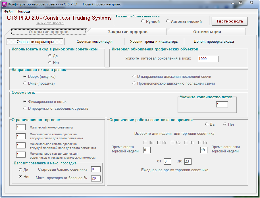
Task: Switch to the Закрытие ордеров tab
Action: [128, 32]
